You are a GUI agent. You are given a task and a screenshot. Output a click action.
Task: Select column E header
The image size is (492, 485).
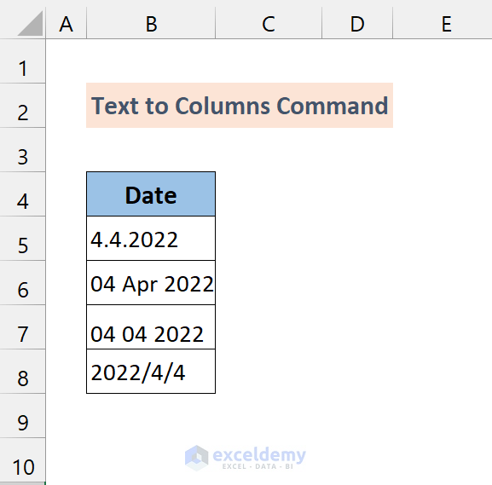443,24
